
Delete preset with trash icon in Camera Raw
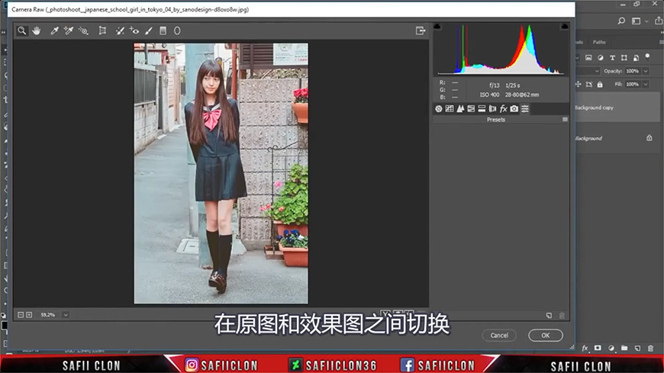click(562, 316)
